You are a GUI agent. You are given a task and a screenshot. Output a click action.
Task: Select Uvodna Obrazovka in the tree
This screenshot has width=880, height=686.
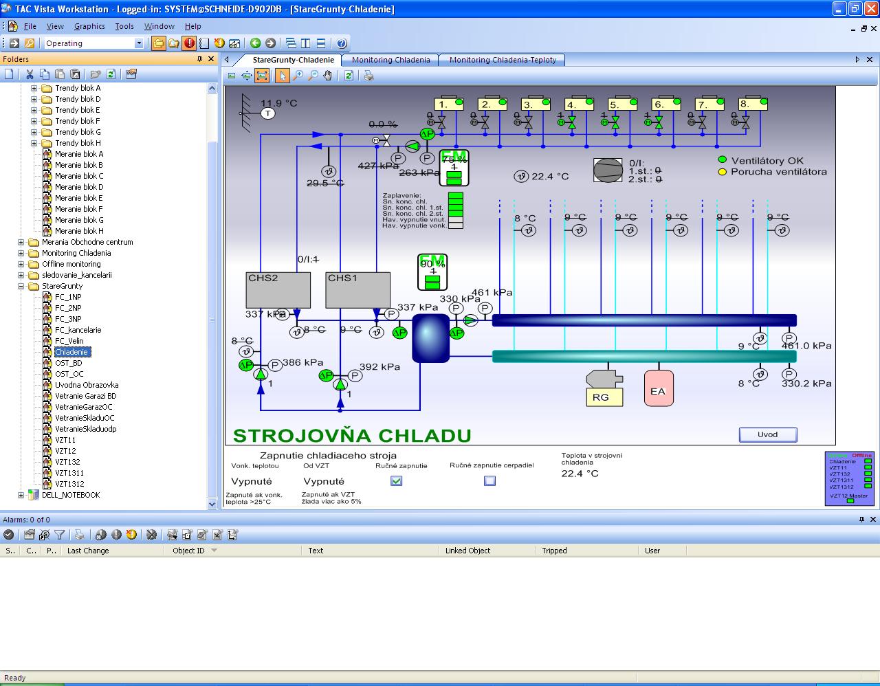point(87,385)
